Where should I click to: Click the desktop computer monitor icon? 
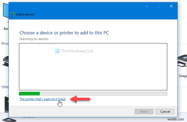coord(5,13)
